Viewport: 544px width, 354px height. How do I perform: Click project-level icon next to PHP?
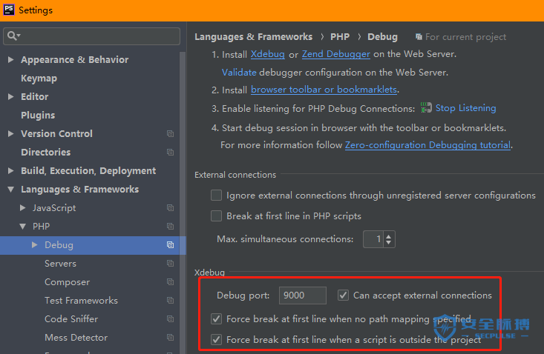pyautogui.click(x=170, y=227)
